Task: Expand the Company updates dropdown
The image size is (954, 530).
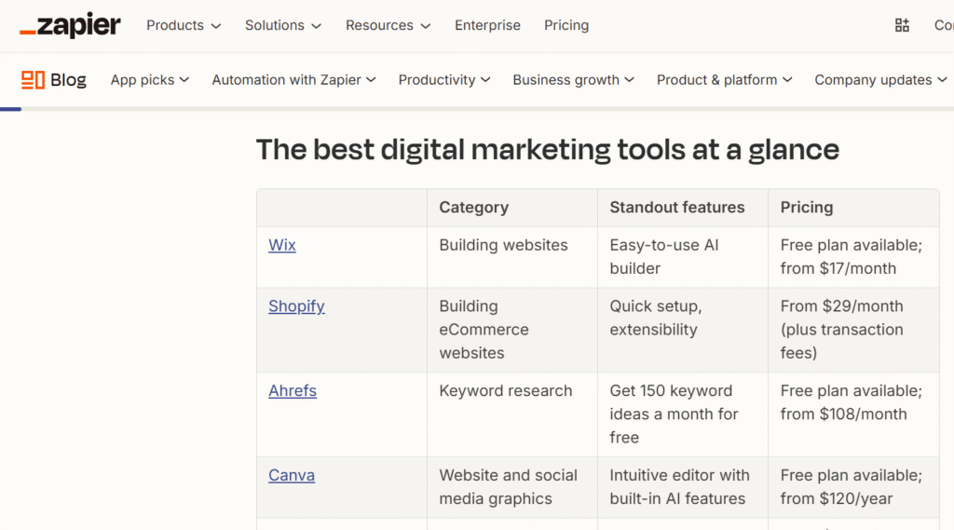Action: point(881,80)
